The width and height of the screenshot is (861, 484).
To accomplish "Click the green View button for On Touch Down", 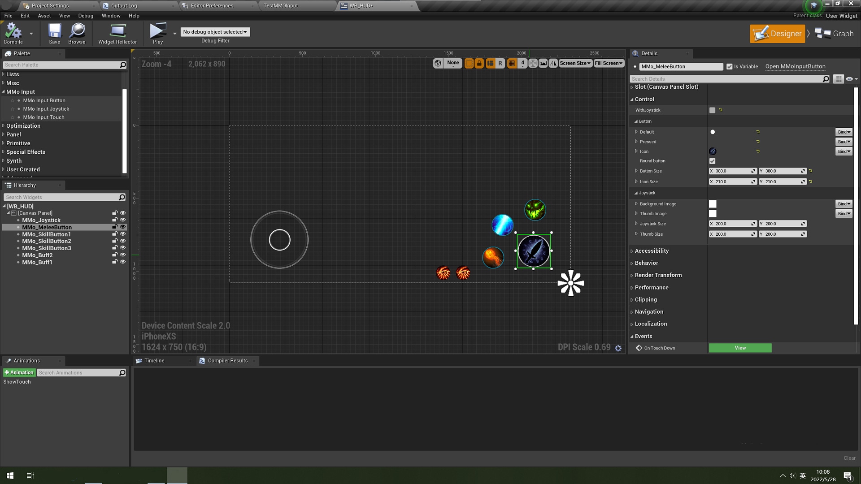I will pos(740,348).
